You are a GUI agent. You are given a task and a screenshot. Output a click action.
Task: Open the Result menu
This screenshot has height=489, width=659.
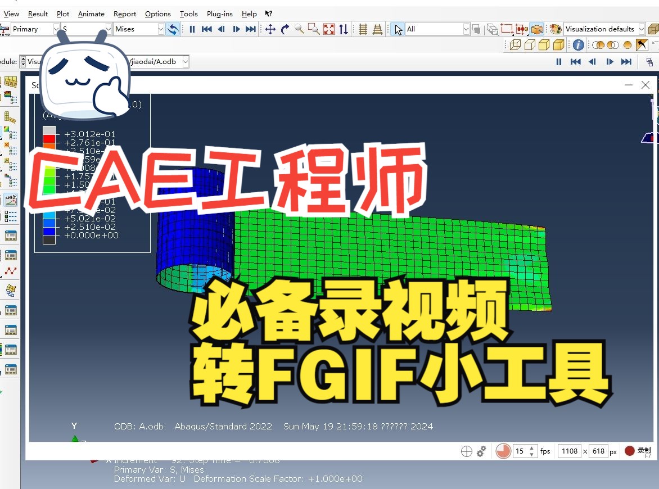tap(38, 14)
